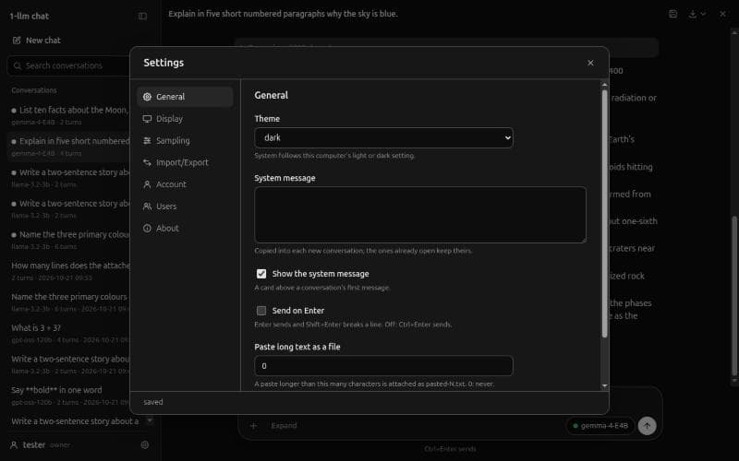This screenshot has height=461, width=739.
Task: Go to the Import/Export tab
Action: click(x=185, y=162)
